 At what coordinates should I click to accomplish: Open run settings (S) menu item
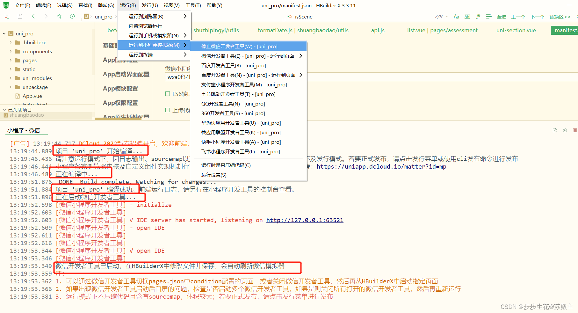(x=249, y=175)
